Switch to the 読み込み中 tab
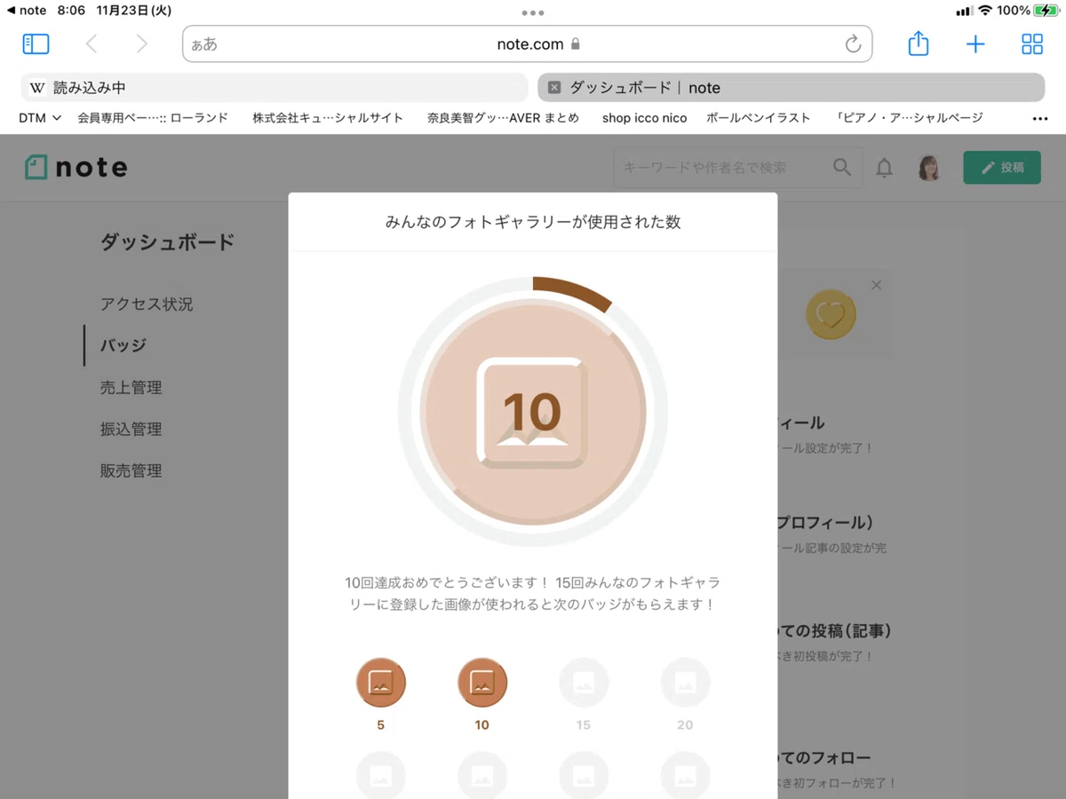This screenshot has height=799, width=1066. [x=274, y=87]
